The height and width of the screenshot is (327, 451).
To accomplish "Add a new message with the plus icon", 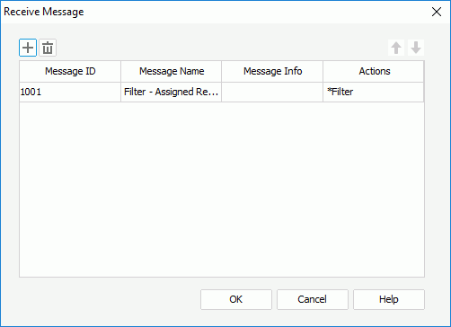I will point(28,48).
